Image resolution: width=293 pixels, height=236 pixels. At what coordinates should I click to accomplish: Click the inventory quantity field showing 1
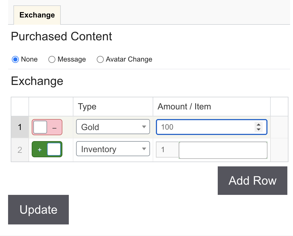tap(167, 150)
